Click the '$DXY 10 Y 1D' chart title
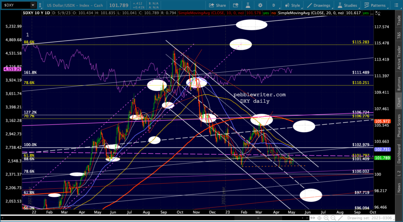403x222 pixels. click(x=37, y=13)
